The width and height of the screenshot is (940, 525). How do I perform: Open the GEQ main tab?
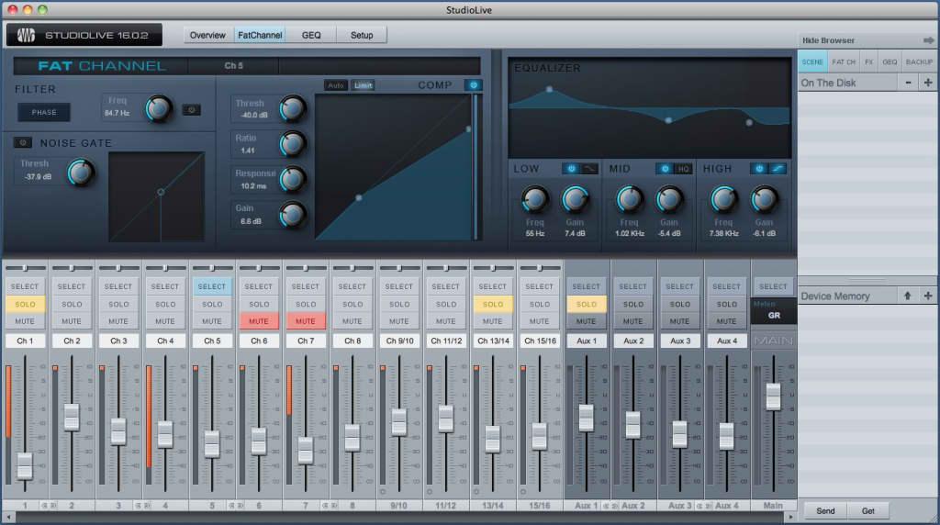pos(311,36)
